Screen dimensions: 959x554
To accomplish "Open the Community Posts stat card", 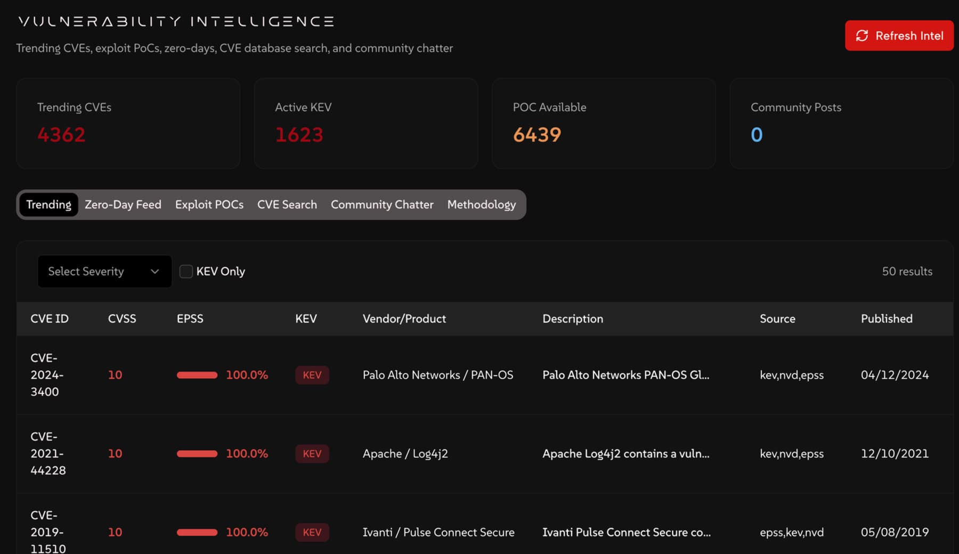I will point(842,124).
